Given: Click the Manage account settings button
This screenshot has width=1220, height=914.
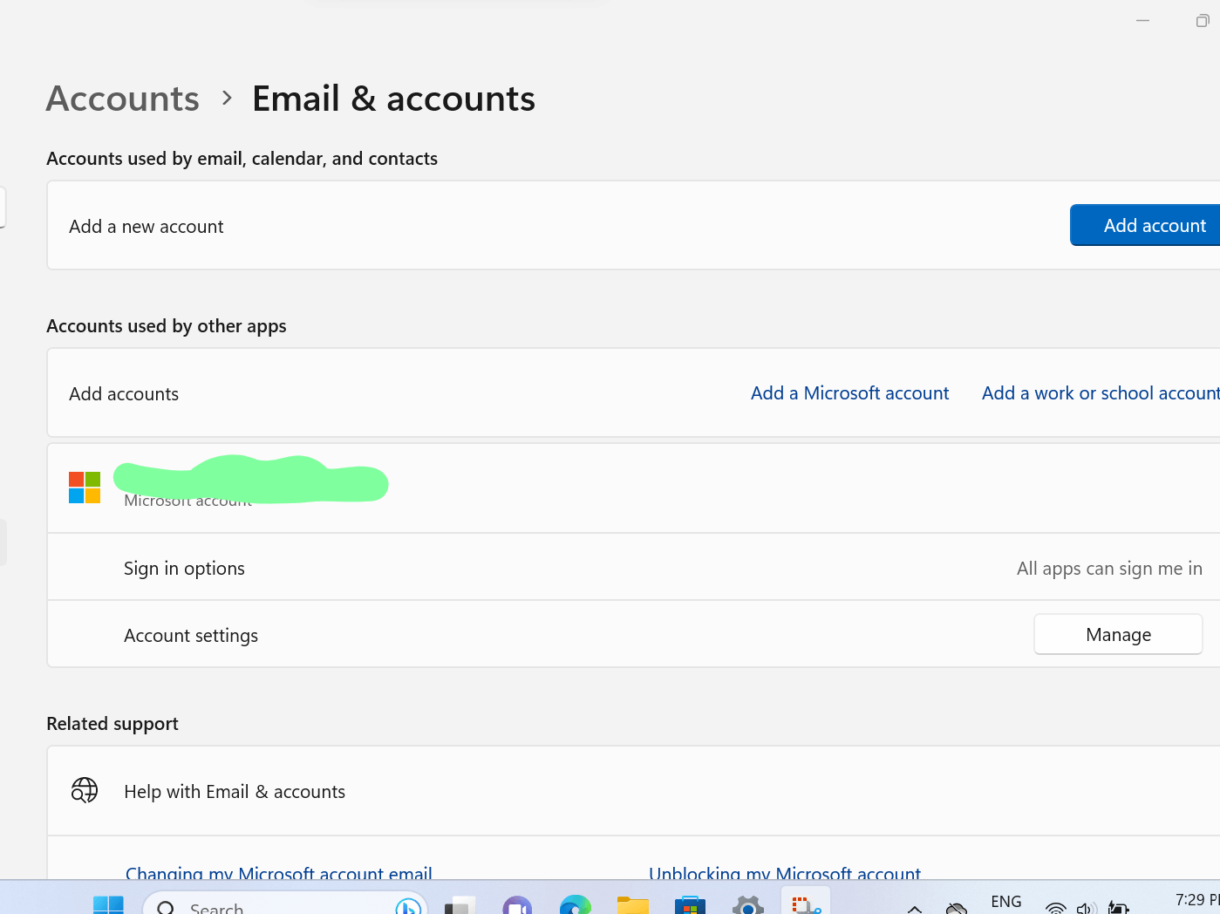Looking at the screenshot, I should click(x=1118, y=634).
